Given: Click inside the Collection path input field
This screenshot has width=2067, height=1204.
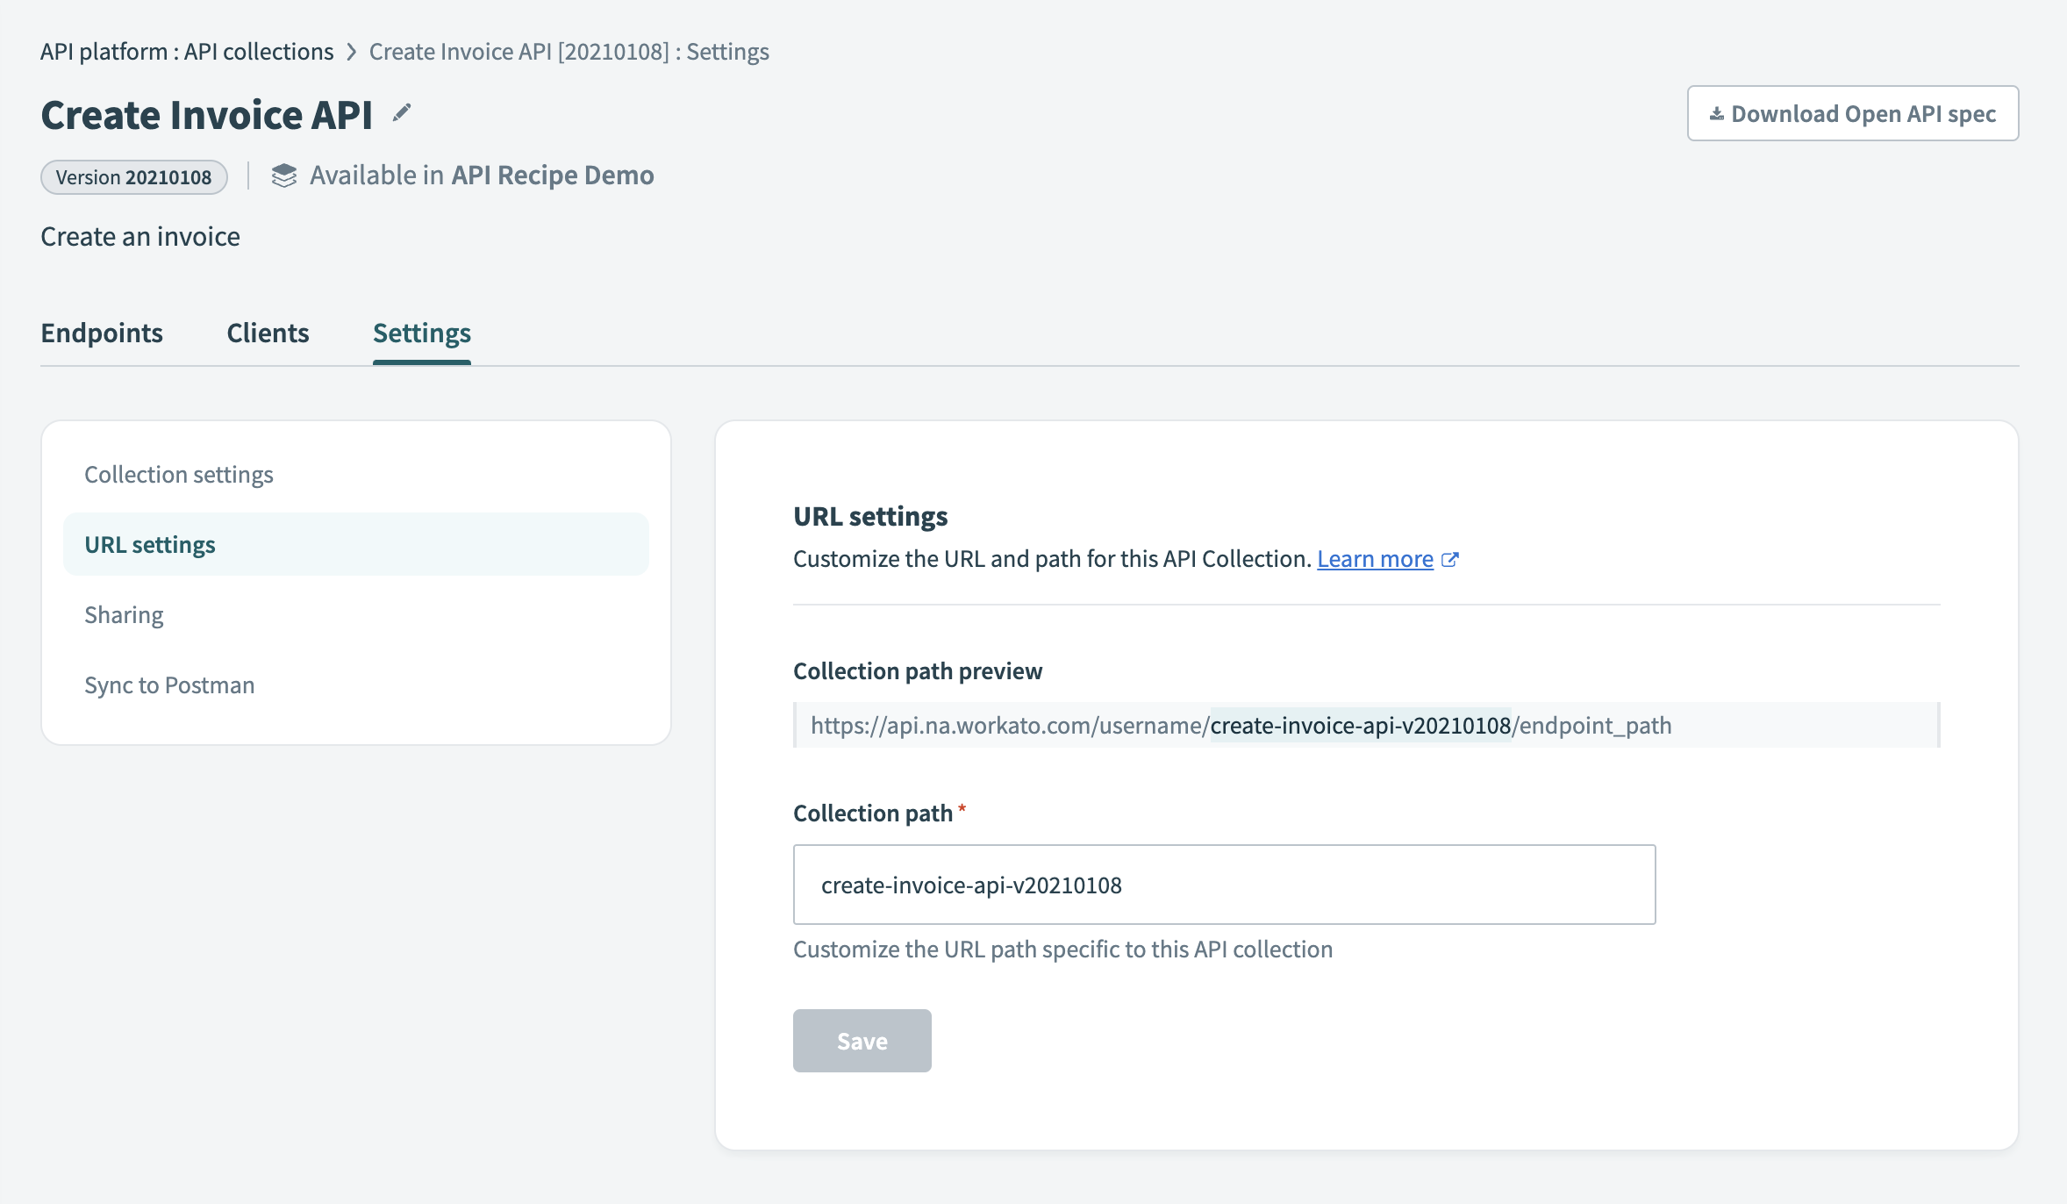Looking at the screenshot, I should pos(1224,885).
